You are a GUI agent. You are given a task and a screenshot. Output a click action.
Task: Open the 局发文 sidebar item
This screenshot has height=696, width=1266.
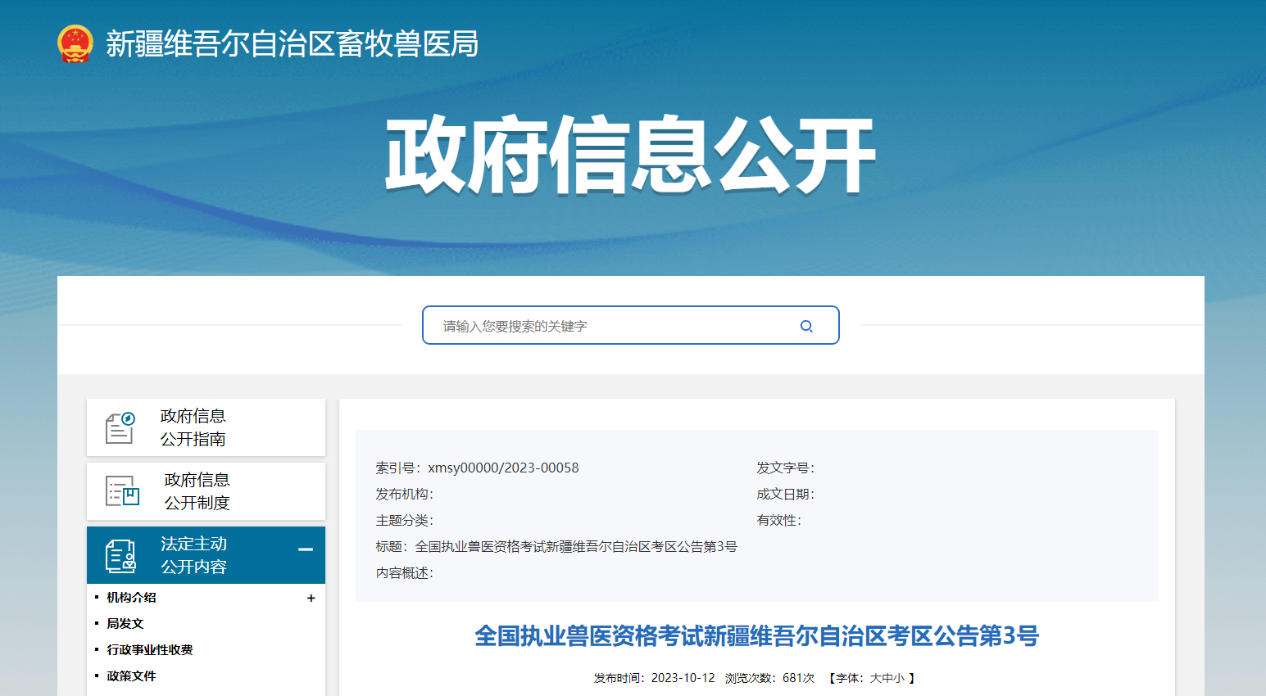(125, 624)
